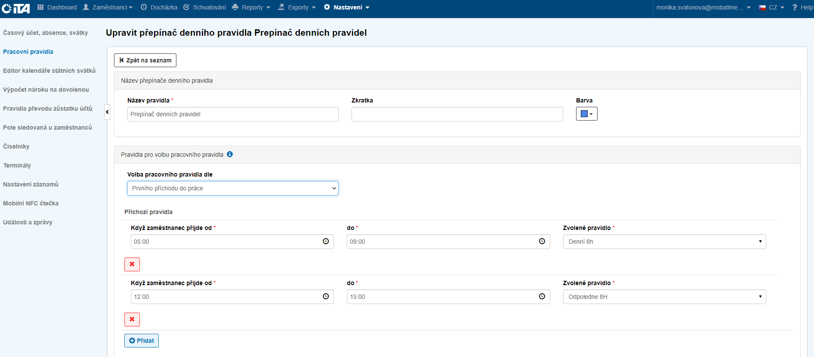Image resolution: width=814 pixels, height=357 pixels.
Task: Delete the first rule row with red X
Action: click(132, 264)
